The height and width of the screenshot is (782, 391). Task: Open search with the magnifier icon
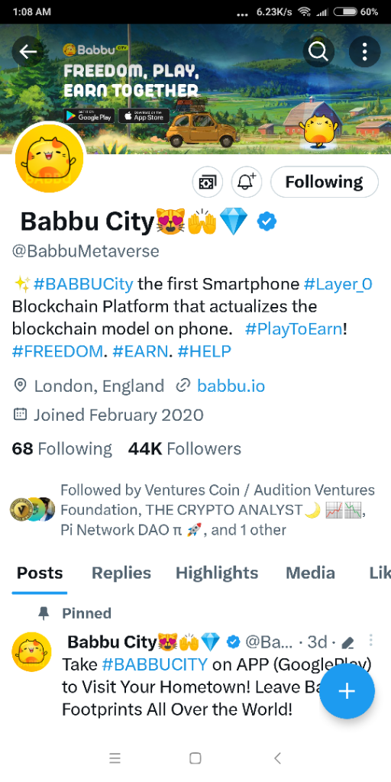coord(318,51)
